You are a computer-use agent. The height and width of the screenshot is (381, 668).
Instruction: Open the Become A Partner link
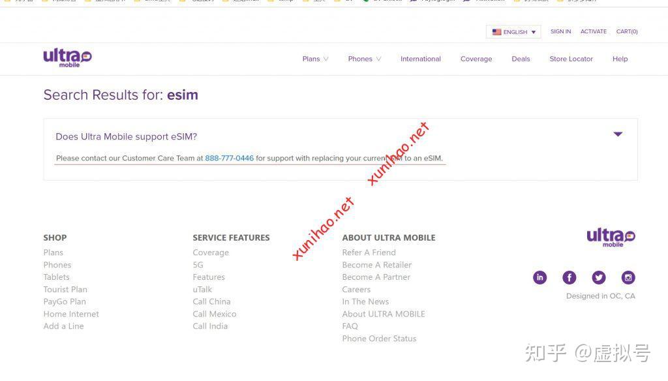pos(376,277)
